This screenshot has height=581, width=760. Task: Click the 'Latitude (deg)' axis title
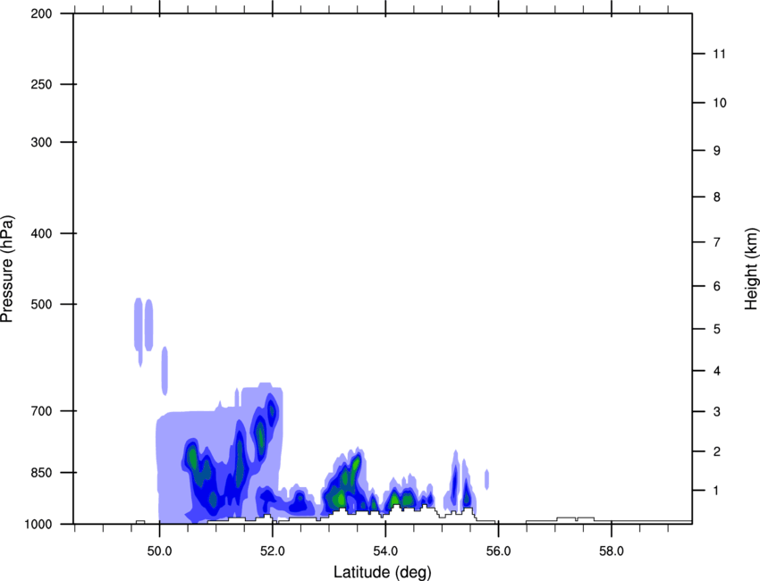382,572
